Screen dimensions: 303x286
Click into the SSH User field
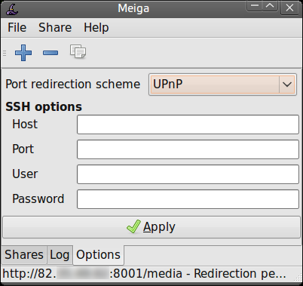188,174
